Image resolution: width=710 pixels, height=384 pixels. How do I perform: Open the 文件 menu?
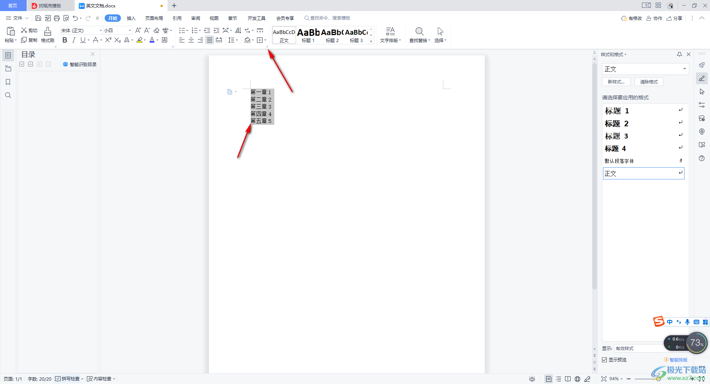(17, 18)
